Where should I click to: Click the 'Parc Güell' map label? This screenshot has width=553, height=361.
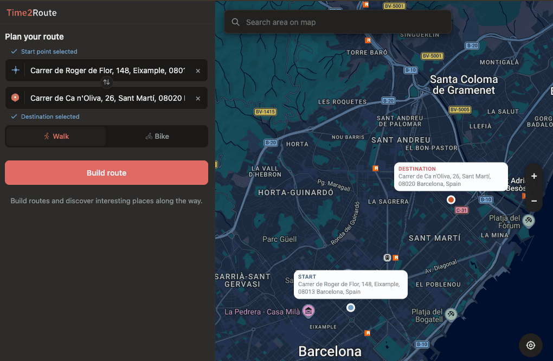point(279,240)
